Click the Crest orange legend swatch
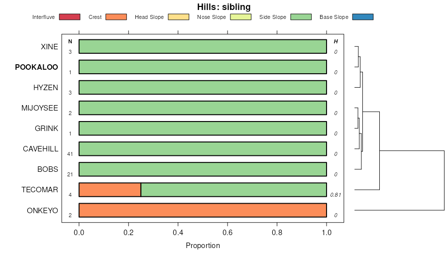This screenshot has width=448, height=259. [116, 17]
